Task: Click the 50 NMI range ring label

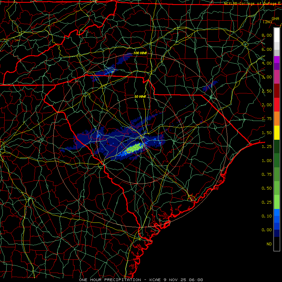Action: tap(140, 97)
